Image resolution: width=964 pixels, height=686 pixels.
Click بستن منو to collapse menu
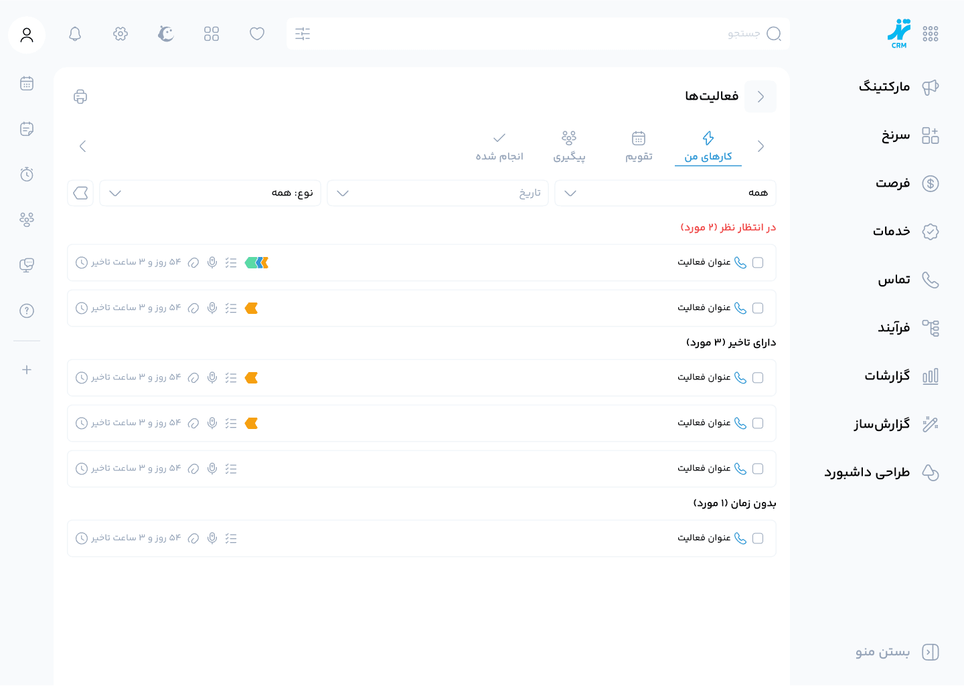(x=898, y=652)
